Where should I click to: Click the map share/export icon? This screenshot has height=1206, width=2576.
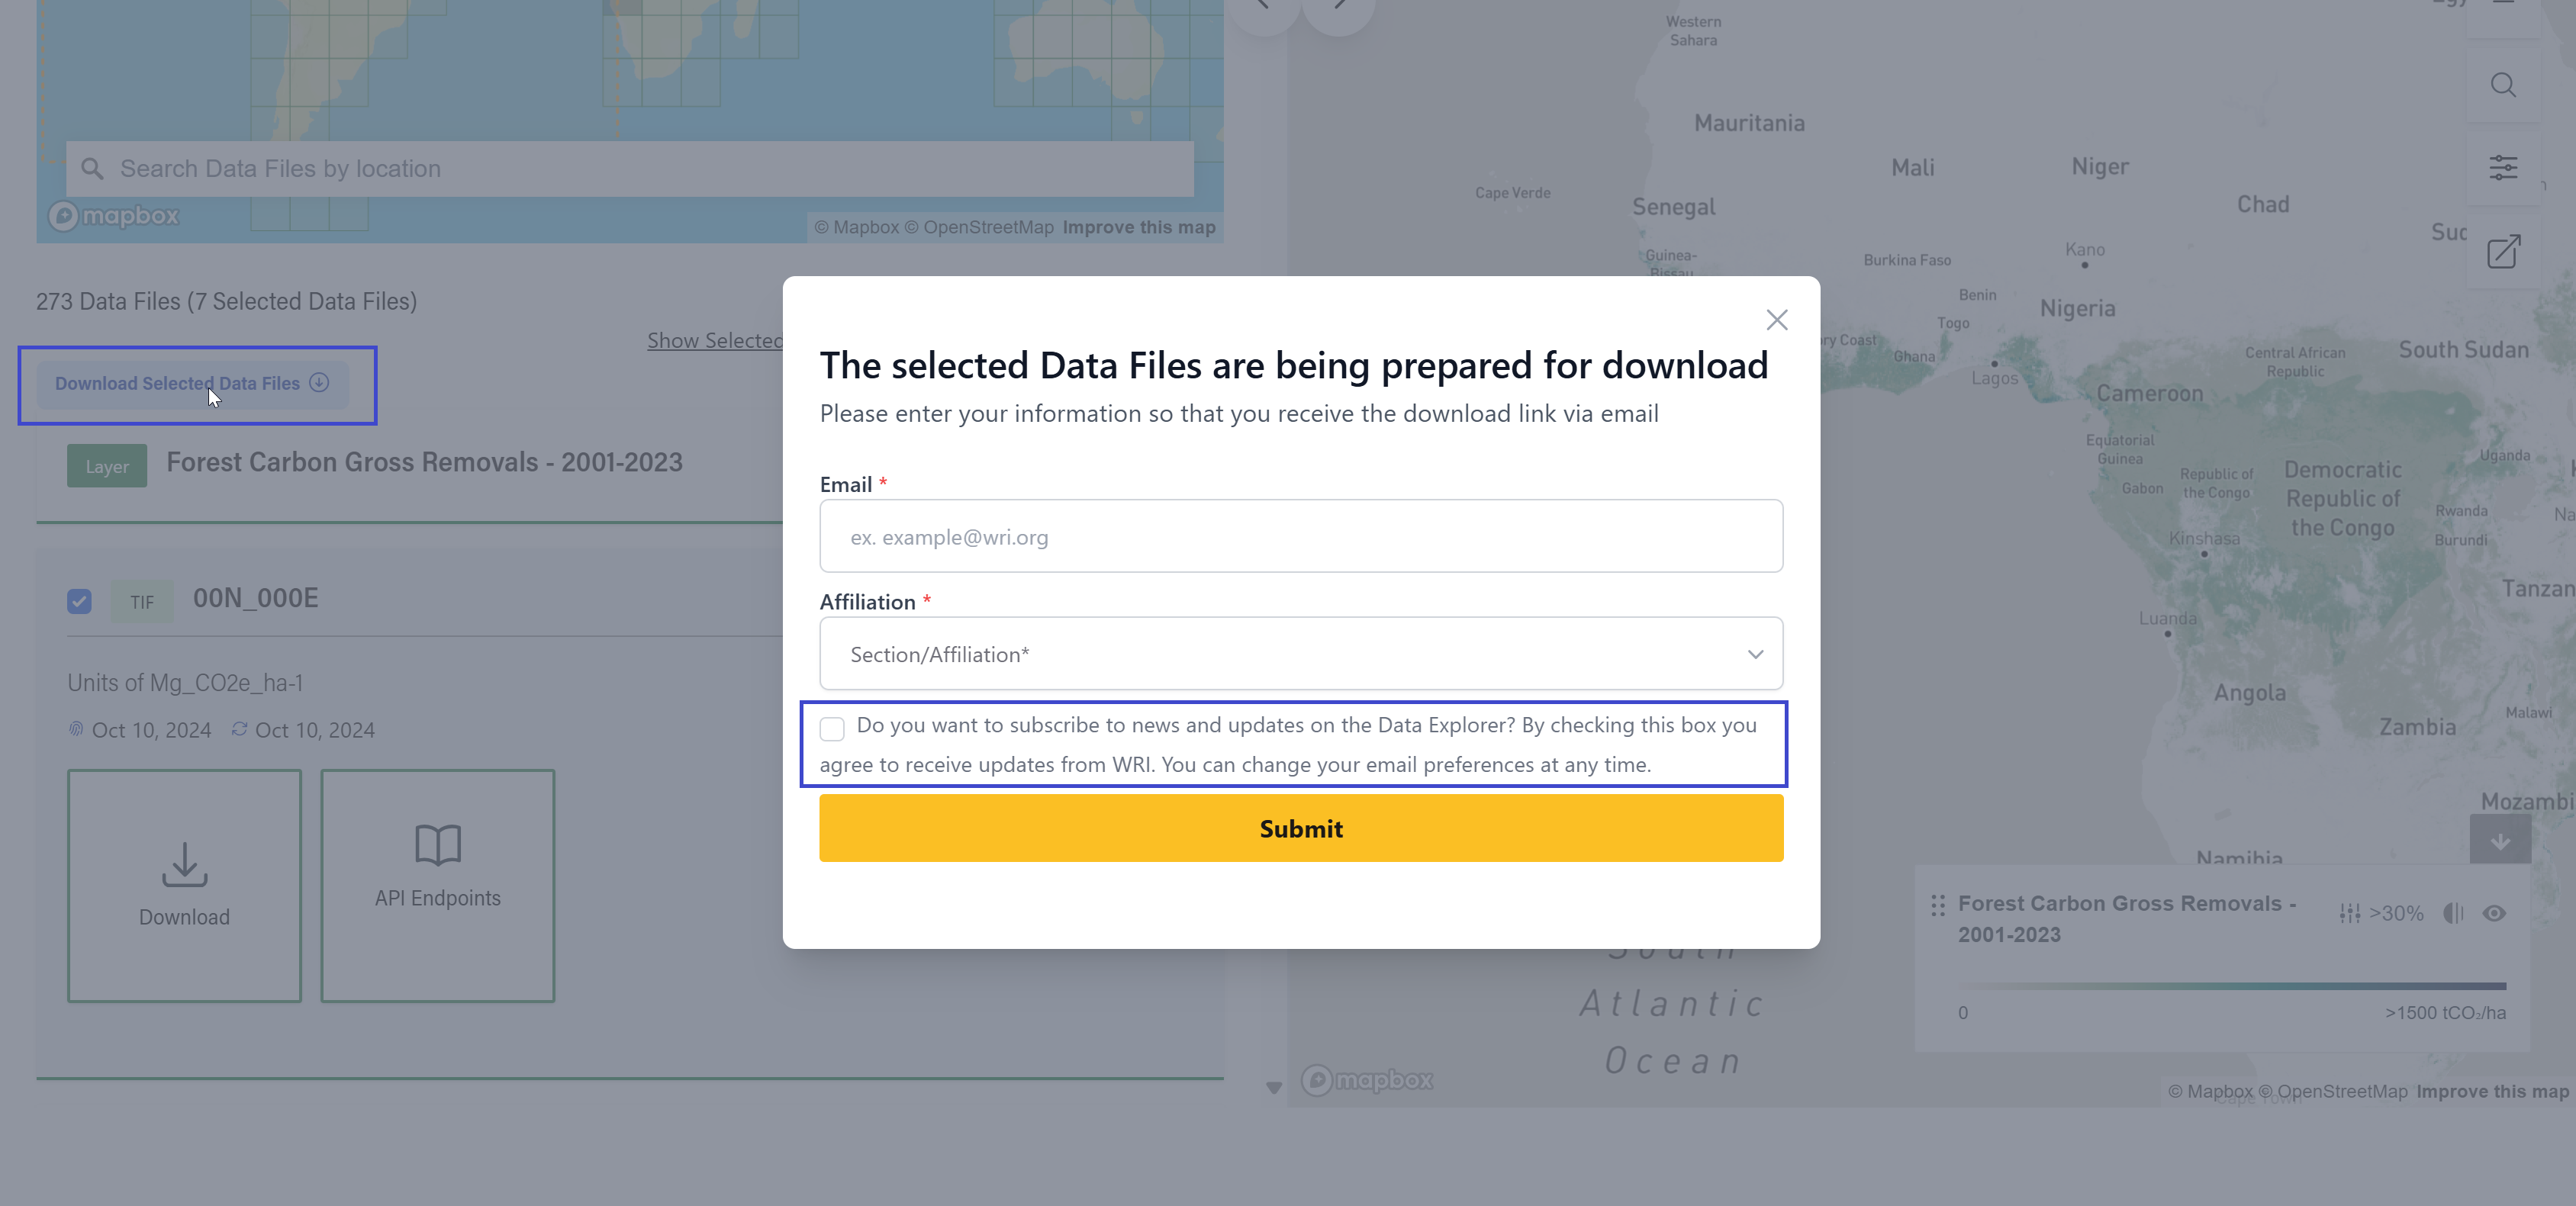[2502, 252]
